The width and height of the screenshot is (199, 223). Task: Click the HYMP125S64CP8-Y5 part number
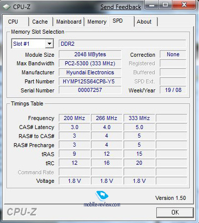coord(90,81)
